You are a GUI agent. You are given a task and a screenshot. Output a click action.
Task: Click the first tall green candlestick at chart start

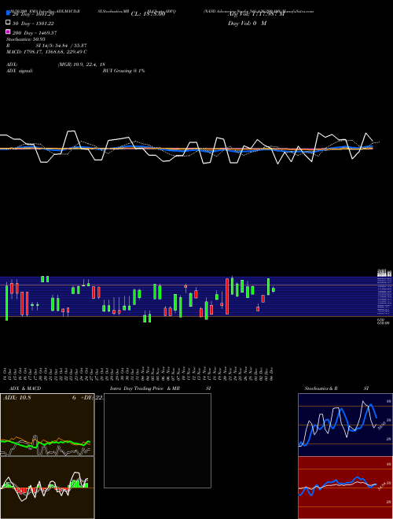6,302
